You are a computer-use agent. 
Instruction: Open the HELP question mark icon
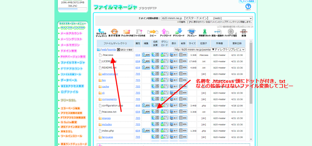coord(248,7)
